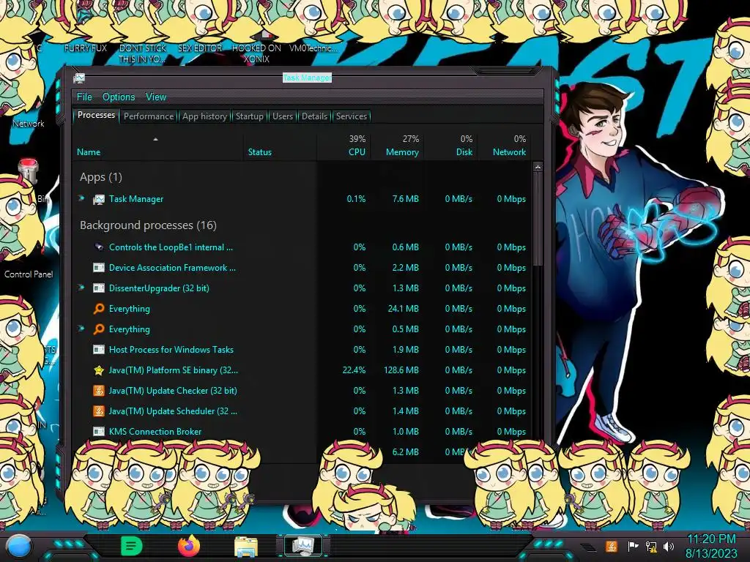Open the Options menu
The image size is (750, 562).
(119, 97)
